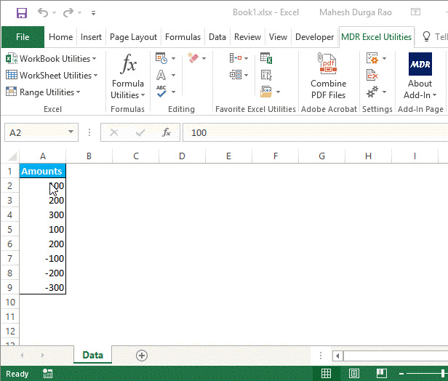Click Combine PDF Files button
This screenshot has height=381, width=448.
[x=328, y=76]
